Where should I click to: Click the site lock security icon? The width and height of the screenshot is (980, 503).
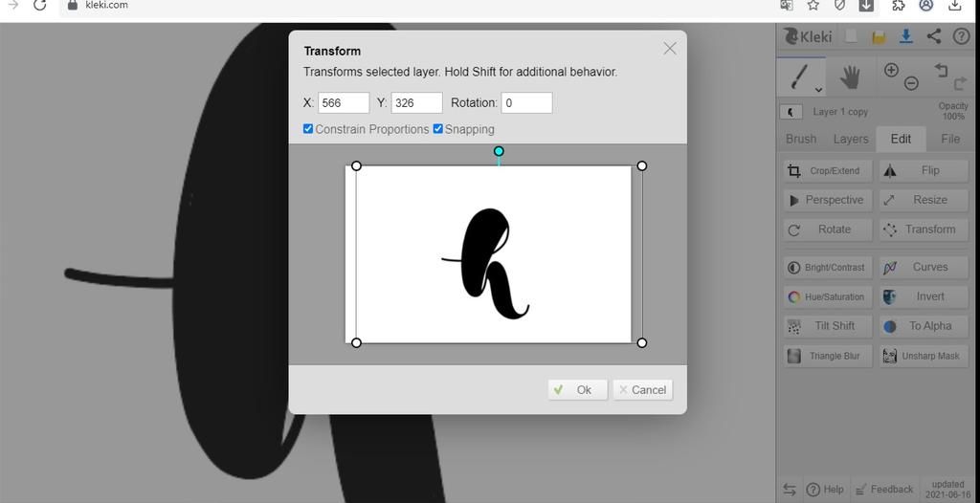click(72, 5)
